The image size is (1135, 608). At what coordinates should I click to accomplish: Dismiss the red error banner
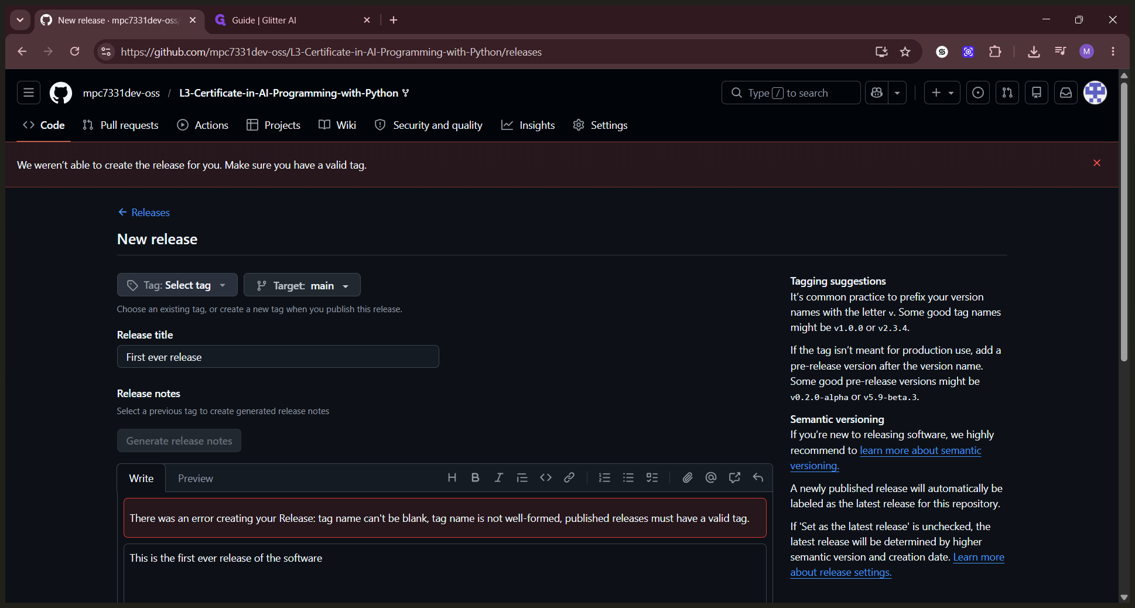coord(1097,163)
